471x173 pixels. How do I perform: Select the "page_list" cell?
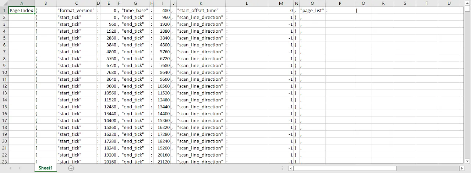pyautogui.click(x=312, y=11)
